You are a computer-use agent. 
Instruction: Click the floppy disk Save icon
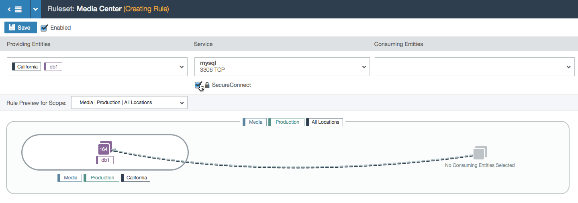(x=12, y=28)
